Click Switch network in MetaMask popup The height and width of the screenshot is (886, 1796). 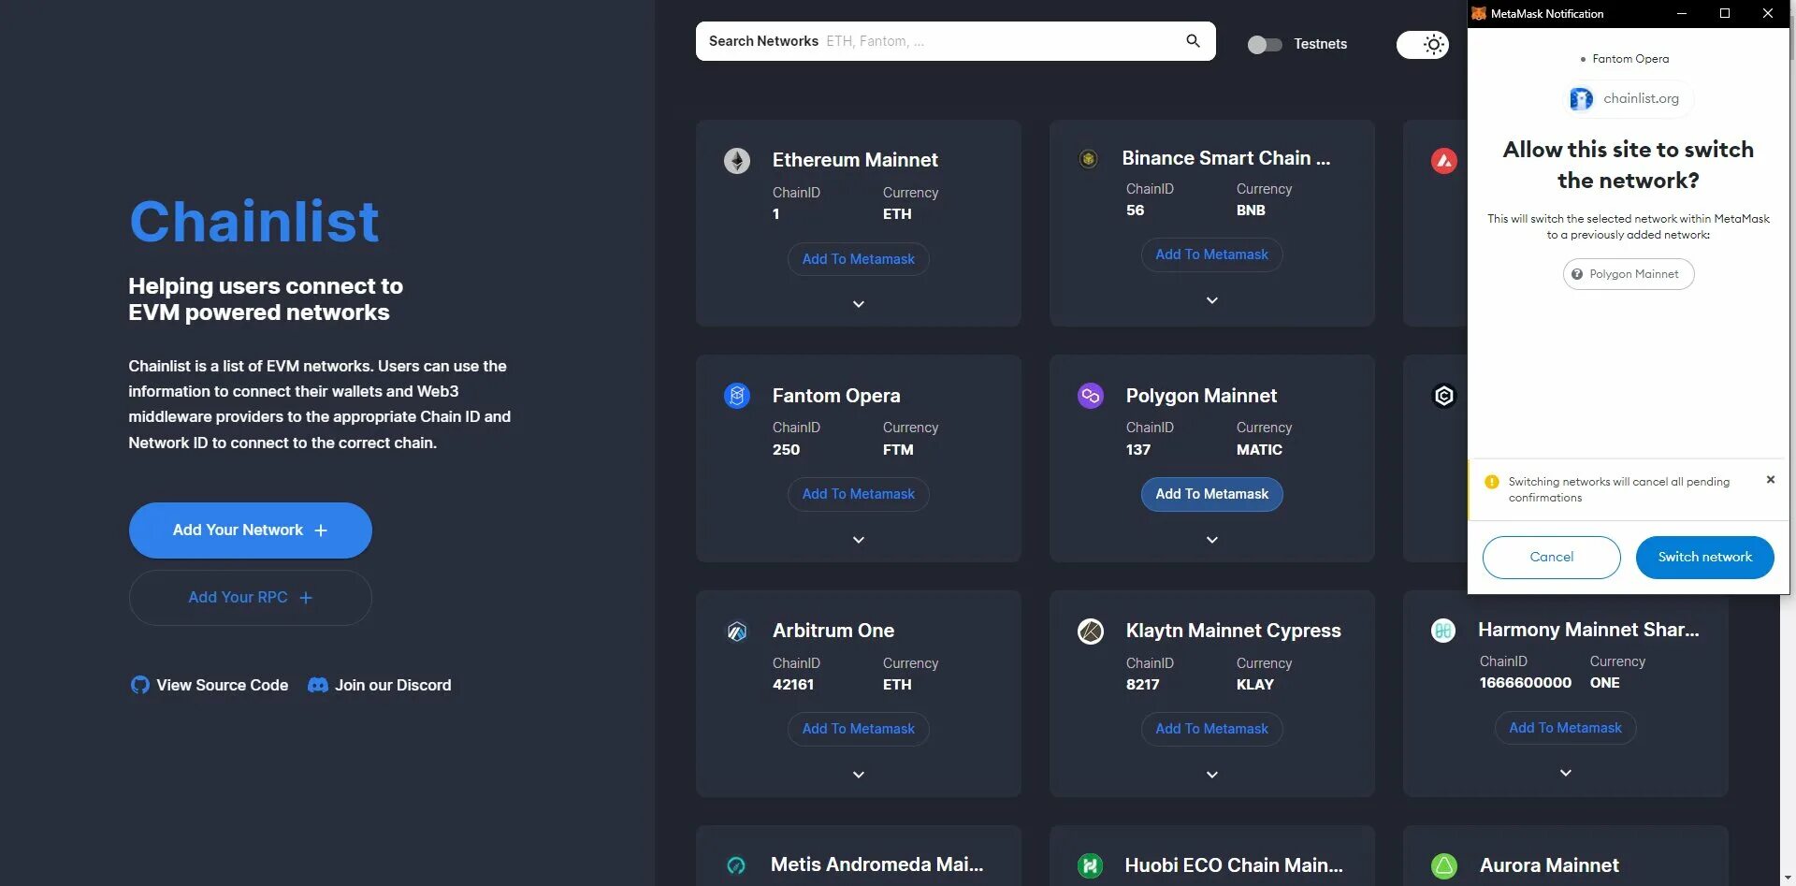pos(1704,557)
